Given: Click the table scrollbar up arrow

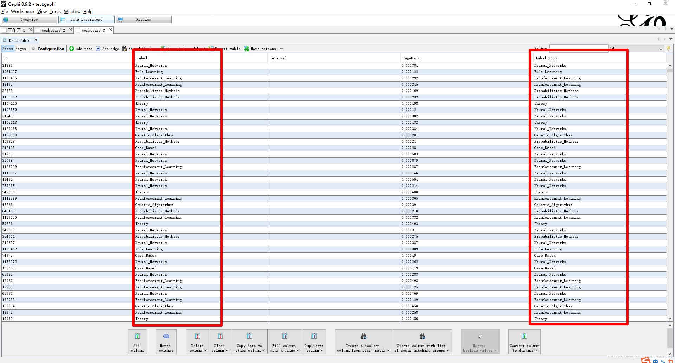Looking at the screenshot, I should 670,66.
